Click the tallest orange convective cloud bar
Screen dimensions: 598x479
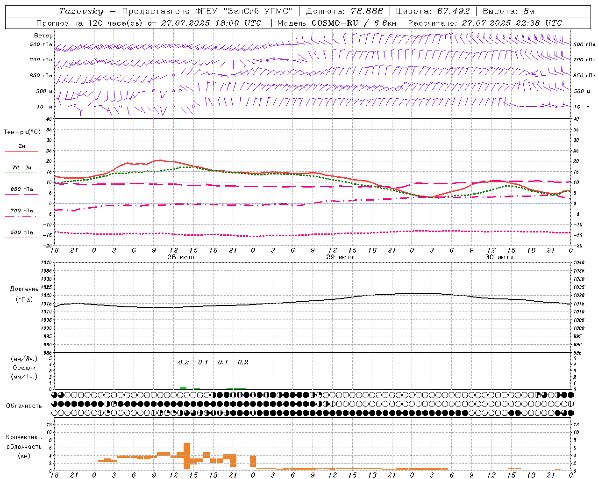[187, 456]
